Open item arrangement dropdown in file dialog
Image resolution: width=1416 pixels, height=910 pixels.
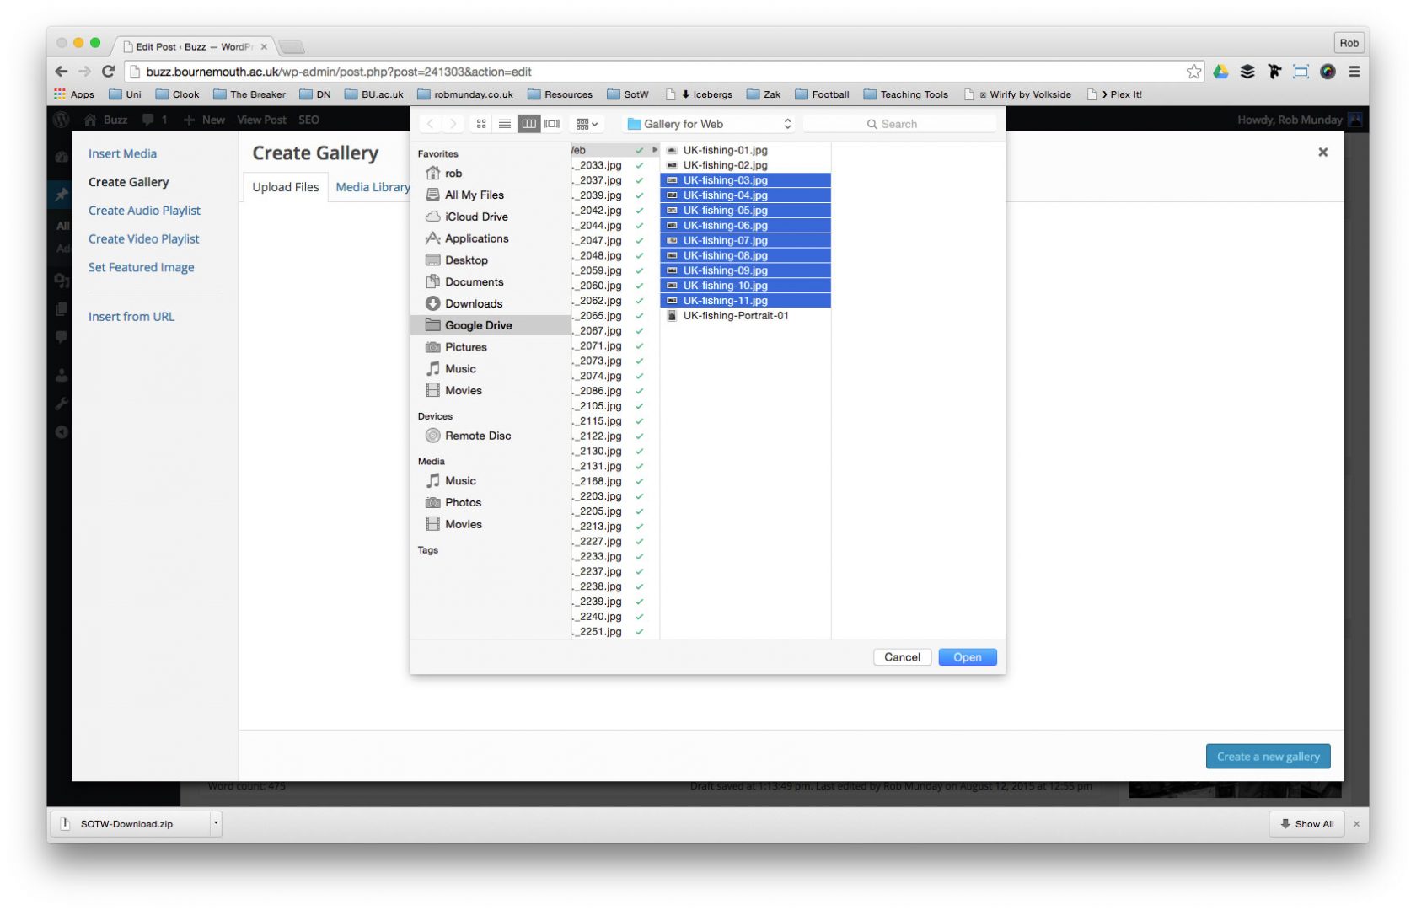tap(587, 124)
